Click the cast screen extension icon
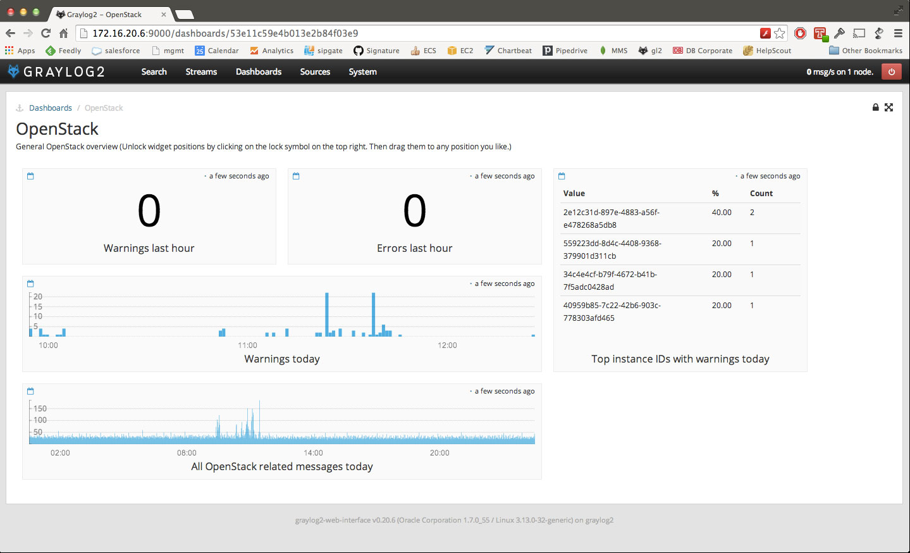Image resolution: width=910 pixels, height=553 pixels. (x=859, y=33)
